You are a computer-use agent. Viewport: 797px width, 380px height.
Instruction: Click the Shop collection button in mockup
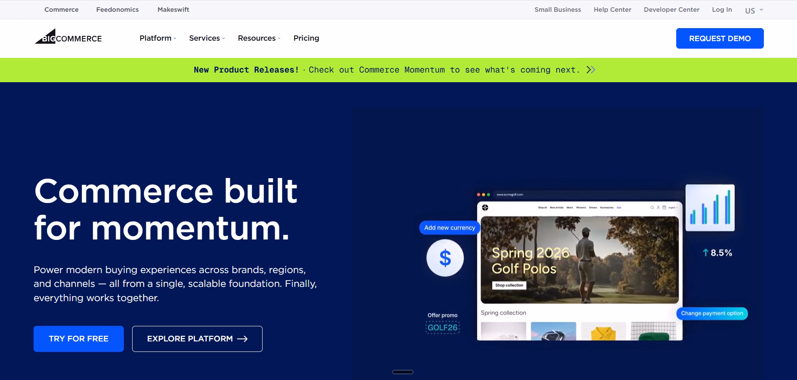(x=509, y=285)
